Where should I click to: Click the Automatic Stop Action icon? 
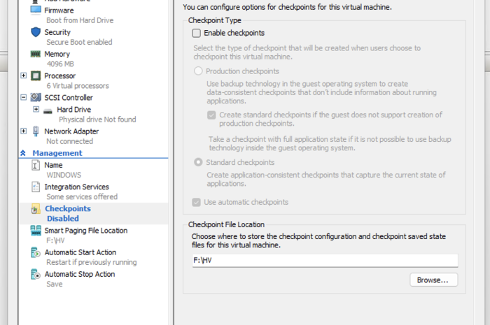coord(36,275)
